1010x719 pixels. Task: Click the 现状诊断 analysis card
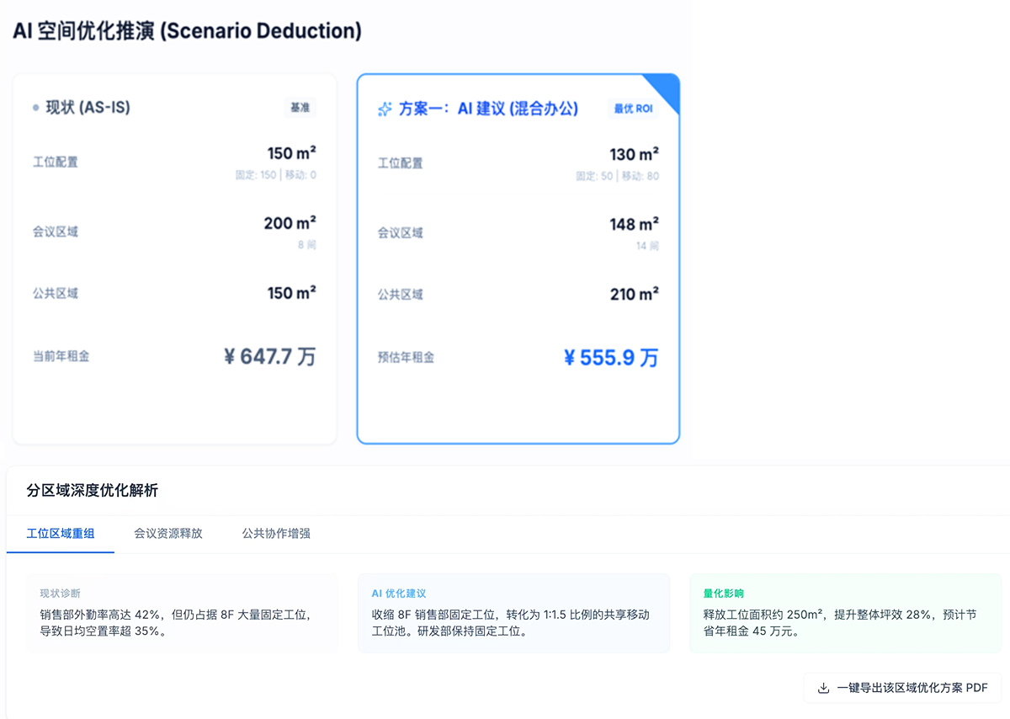tap(182, 613)
